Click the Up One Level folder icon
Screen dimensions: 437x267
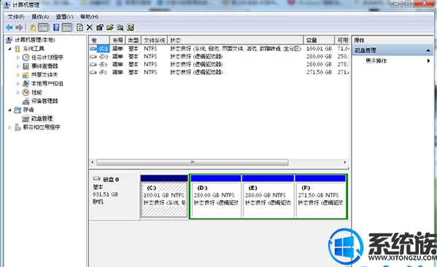(x=33, y=28)
